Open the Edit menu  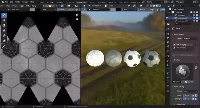click(11, 2)
